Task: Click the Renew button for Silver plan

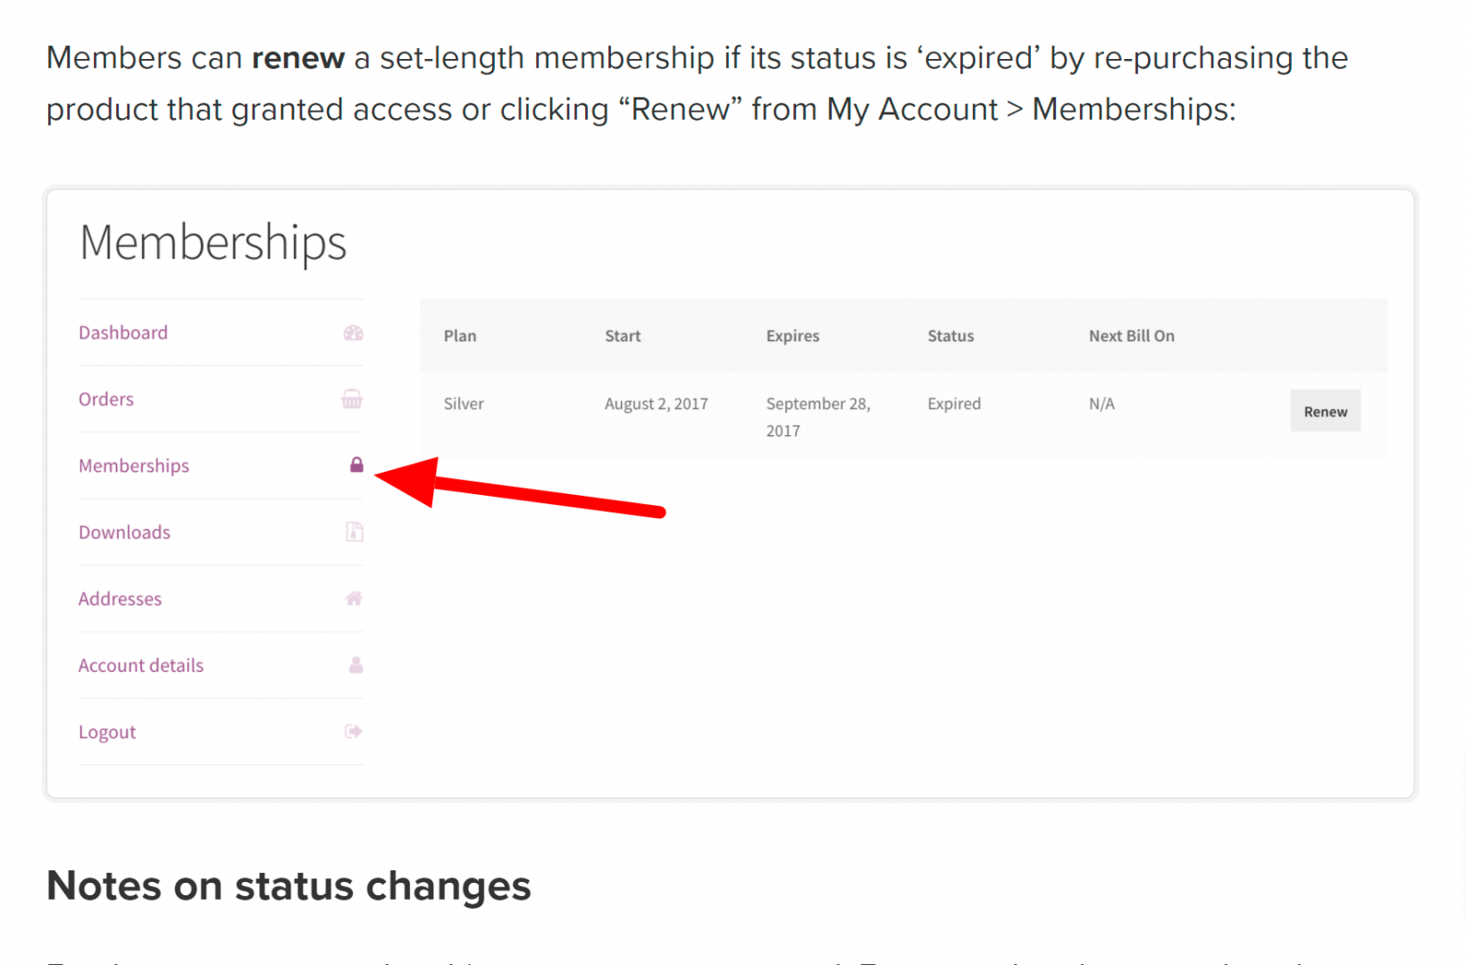Action: (x=1325, y=411)
